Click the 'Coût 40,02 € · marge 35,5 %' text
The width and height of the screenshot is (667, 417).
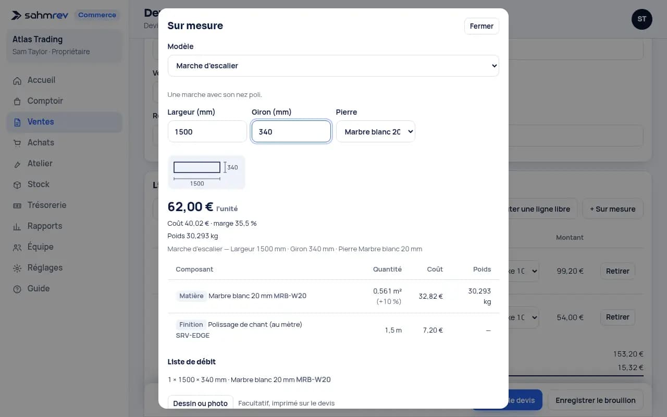212,223
